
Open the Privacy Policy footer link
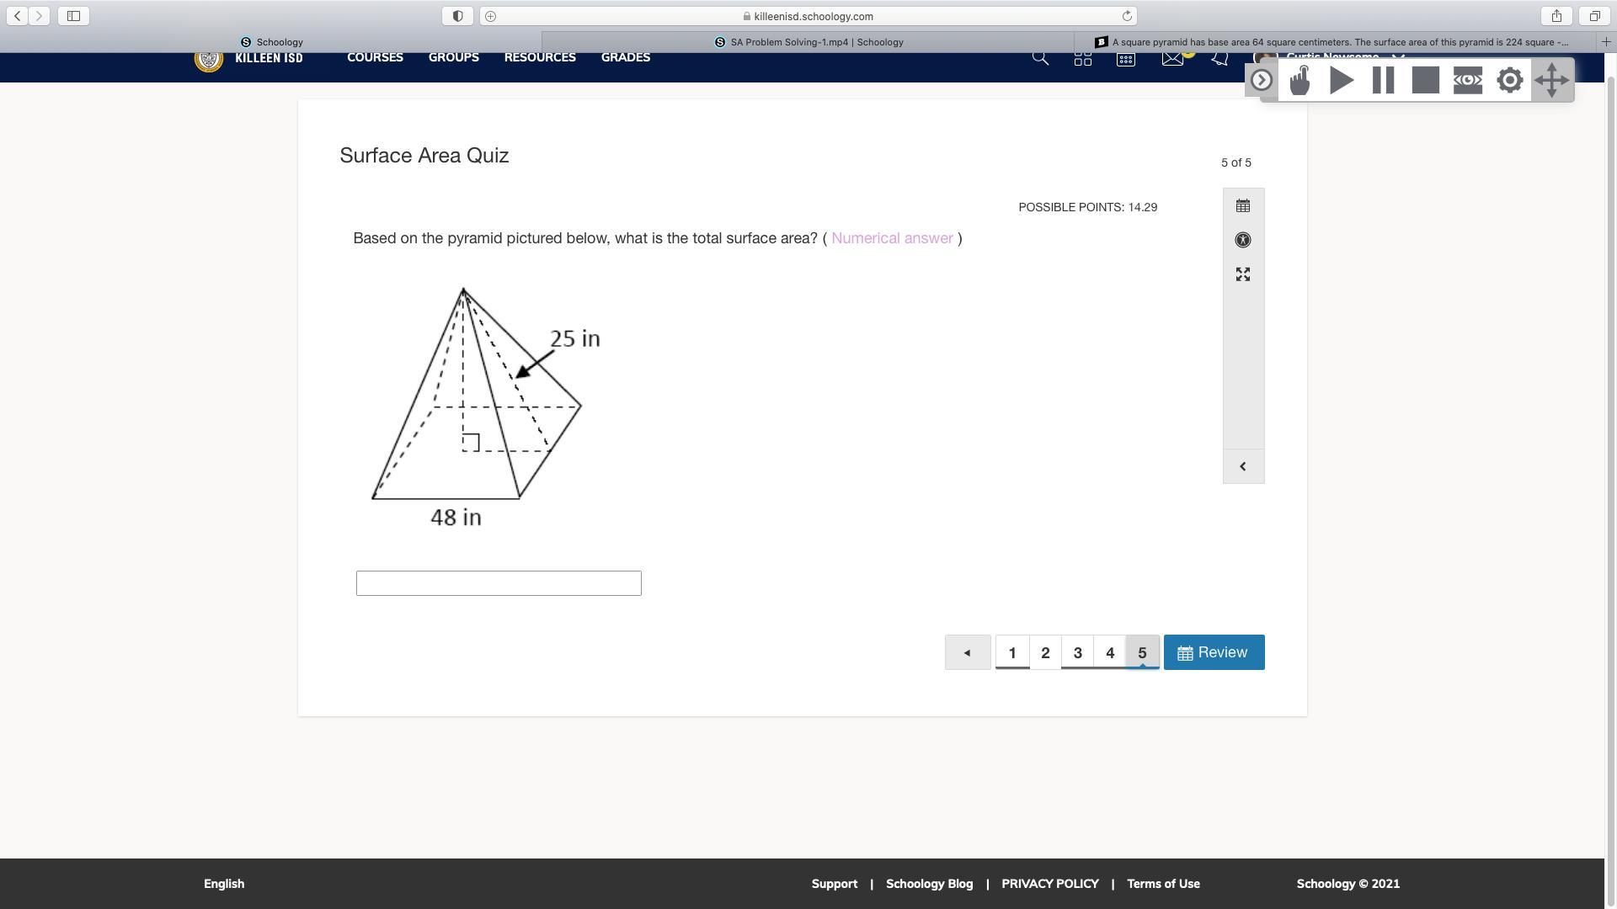click(x=1049, y=884)
